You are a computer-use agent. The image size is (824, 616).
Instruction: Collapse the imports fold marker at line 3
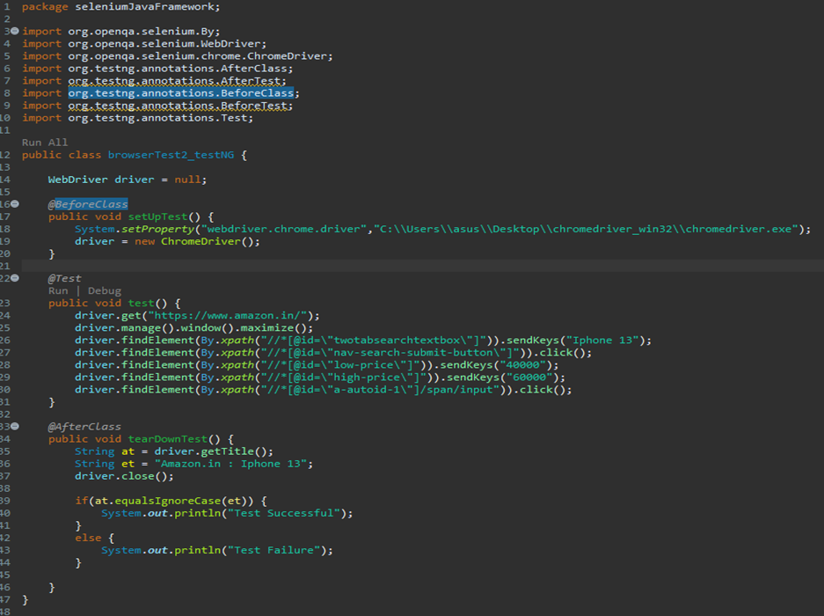point(15,31)
